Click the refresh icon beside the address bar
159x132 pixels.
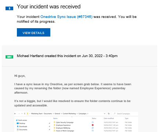click(109, 114)
